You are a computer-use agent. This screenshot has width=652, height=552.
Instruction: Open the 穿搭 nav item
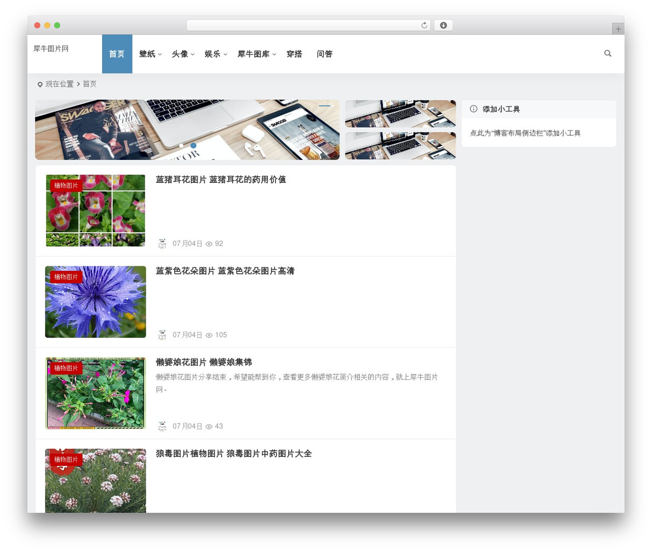[x=294, y=54]
